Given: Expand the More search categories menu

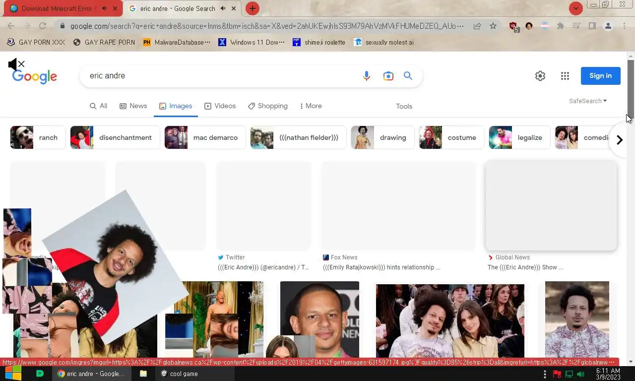Looking at the screenshot, I should point(311,106).
